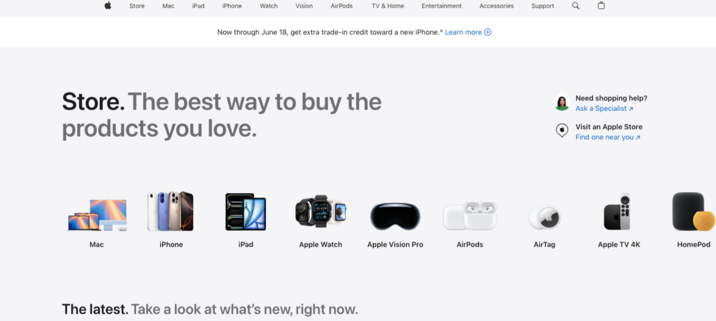Open the Apple Vision Pro headset image
Image resolution: width=716 pixels, height=321 pixels.
(x=395, y=216)
